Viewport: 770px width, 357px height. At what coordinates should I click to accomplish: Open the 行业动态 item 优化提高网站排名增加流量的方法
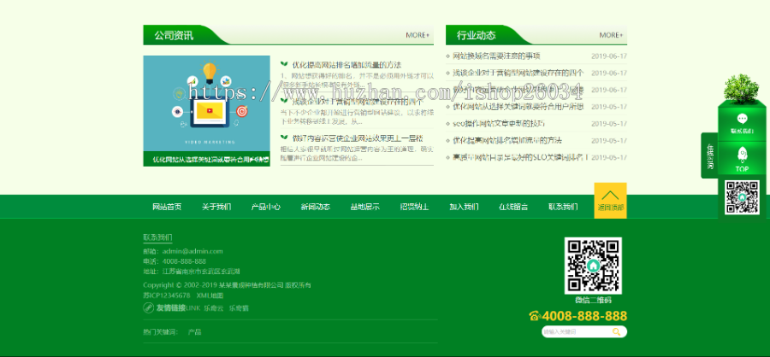(x=506, y=140)
